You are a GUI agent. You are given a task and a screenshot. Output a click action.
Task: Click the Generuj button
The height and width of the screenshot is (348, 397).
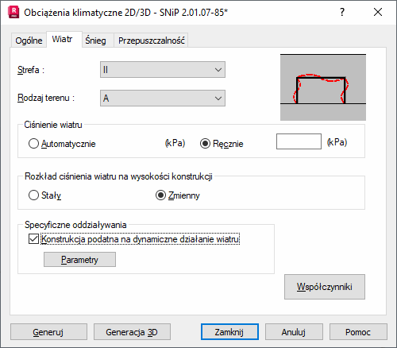click(48, 332)
